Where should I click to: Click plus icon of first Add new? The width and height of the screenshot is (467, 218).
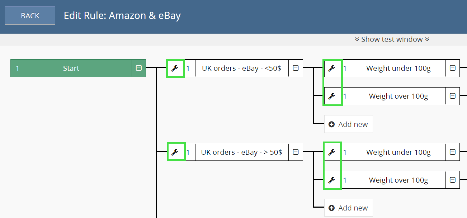coord(332,124)
